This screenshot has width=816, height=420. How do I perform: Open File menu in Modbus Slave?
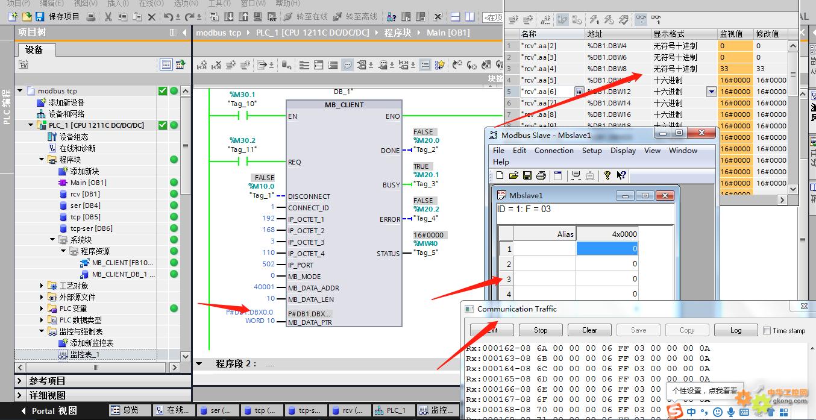(x=498, y=151)
